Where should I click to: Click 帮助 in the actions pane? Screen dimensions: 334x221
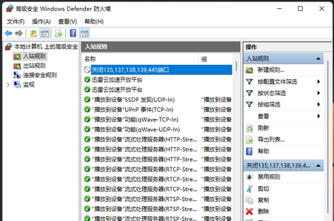tap(263, 151)
